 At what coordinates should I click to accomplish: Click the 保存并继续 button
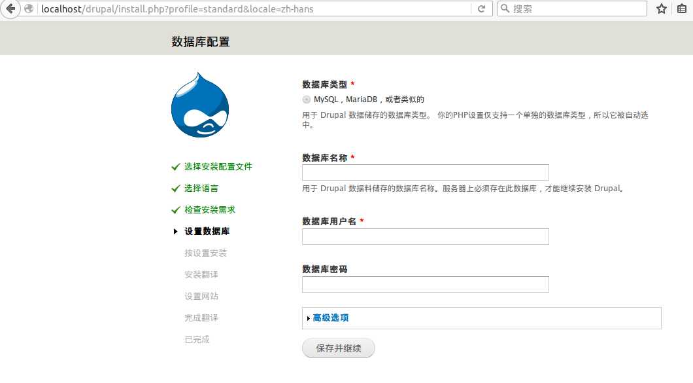point(339,348)
